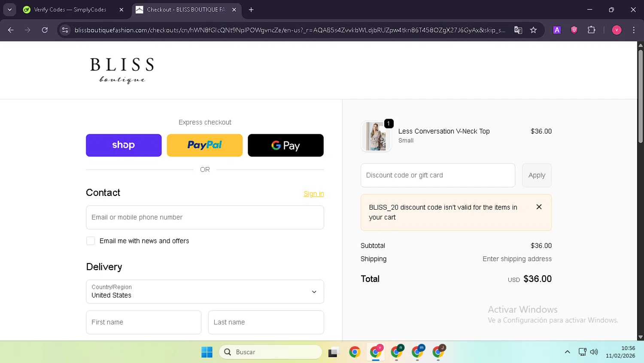
Task: Open the tab search dropdown arrow
Action: click(x=9, y=9)
